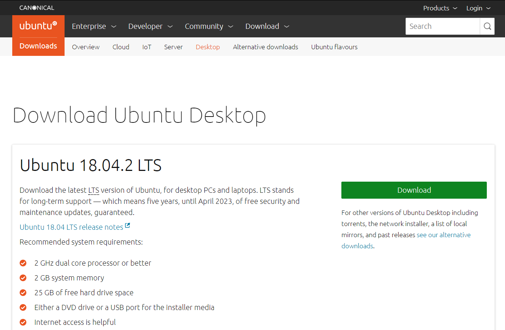Go to the Cloud downloads tab
Screen dimensions: 505x330
pos(121,47)
